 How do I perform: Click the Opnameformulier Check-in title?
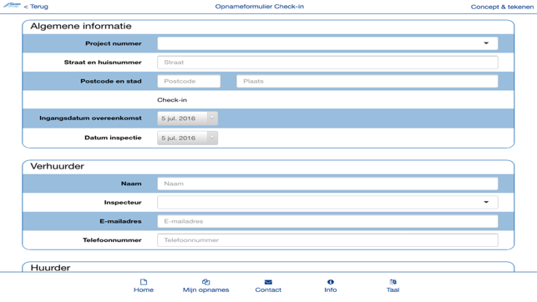[259, 7]
